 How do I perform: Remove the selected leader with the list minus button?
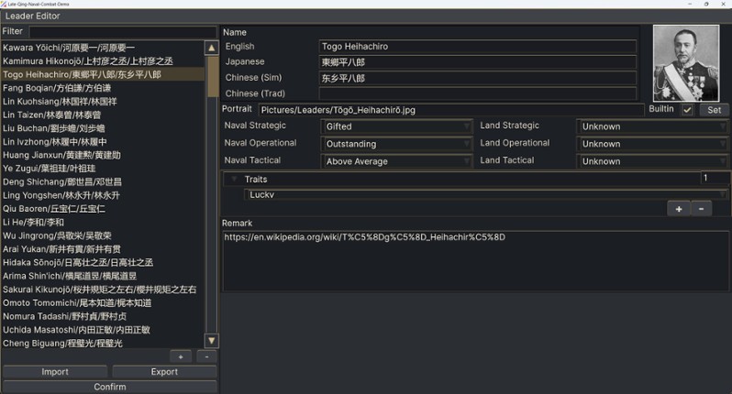(x=206, y=356)
